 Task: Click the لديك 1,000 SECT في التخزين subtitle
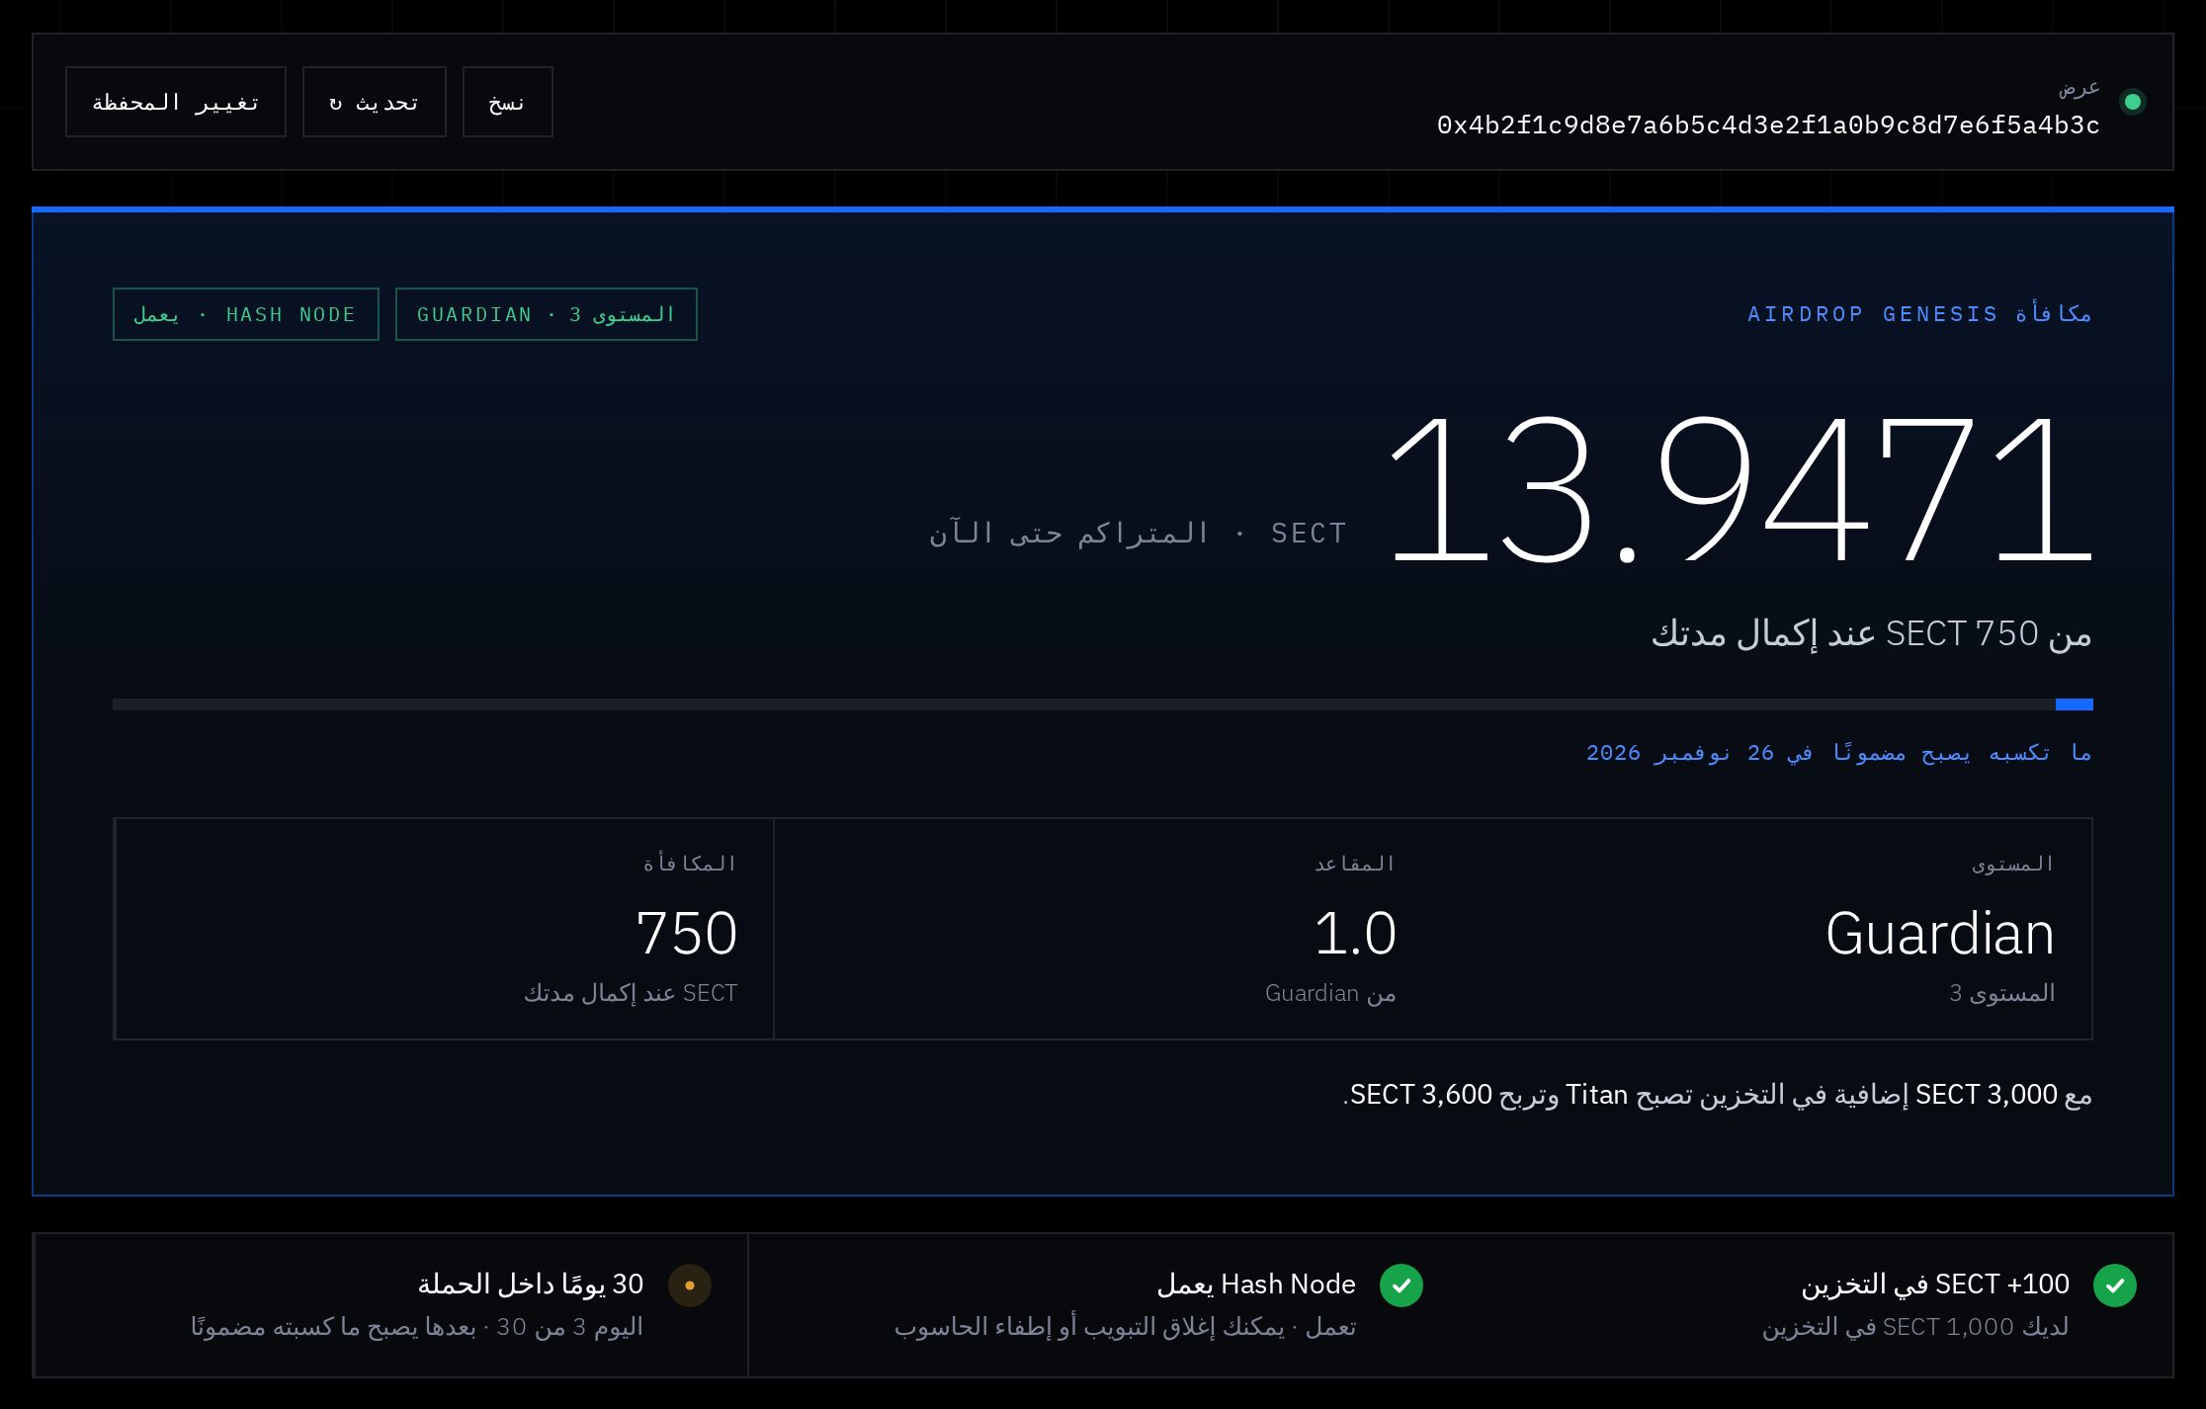click(1915, 1327)
